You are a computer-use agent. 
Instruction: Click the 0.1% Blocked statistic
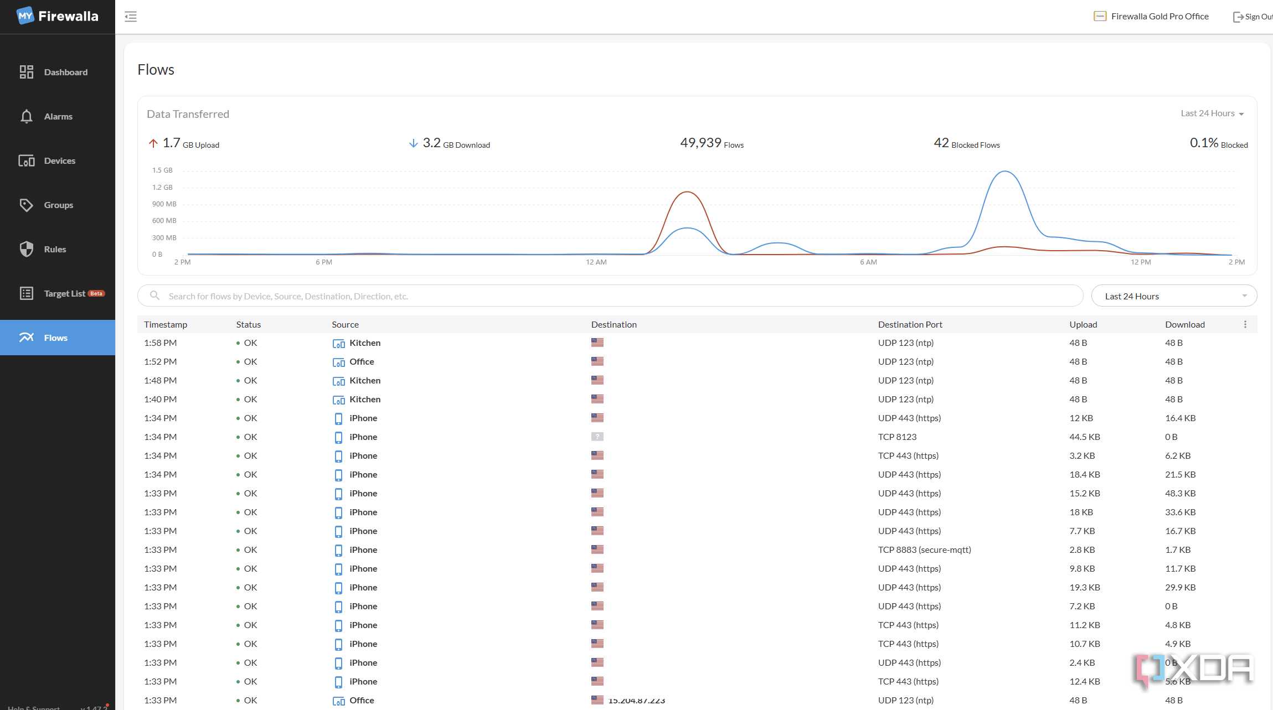pyautogui.click(x=1218, y=143)
